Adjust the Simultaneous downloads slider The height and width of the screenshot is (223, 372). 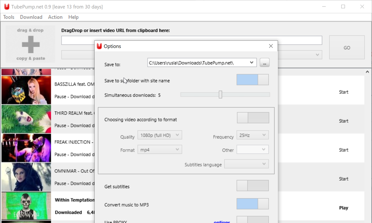point(221,94)
